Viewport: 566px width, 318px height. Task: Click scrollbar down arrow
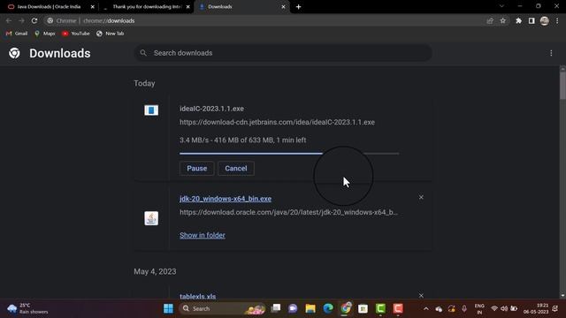pos(562,295)
